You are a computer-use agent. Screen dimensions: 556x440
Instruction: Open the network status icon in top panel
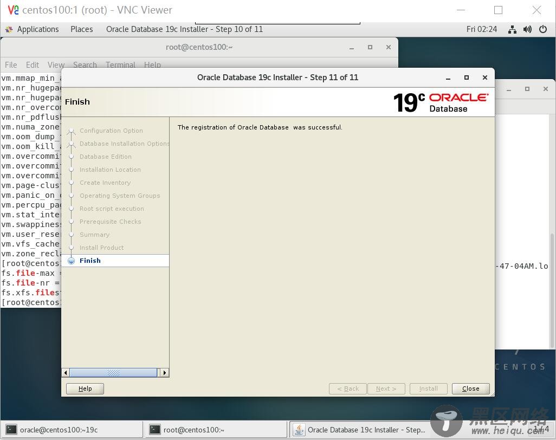(512, 29)
